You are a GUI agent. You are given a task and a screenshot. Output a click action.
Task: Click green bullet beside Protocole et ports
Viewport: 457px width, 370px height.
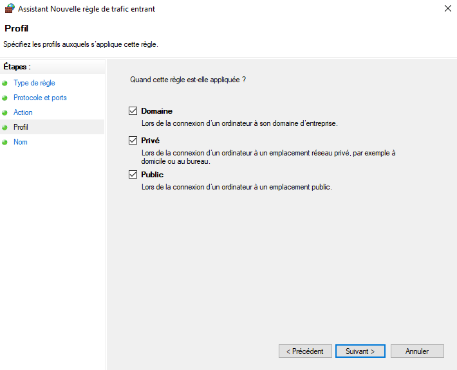click(x=5, y=98)
